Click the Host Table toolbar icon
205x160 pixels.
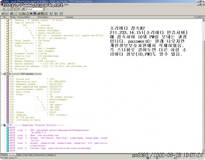coord(24,13)
